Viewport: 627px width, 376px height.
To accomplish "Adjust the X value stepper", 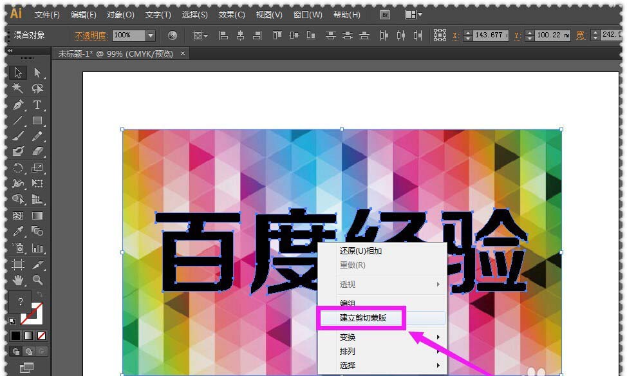I will (467, 35).
